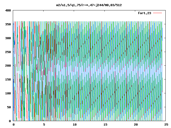Click the y-axis label 150
Viewport: 171px width, 128px height.
pyautogui.click(x=8, y=79)
